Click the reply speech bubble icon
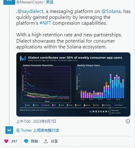Image resolution: width=135 pixels, height=148 pixels. tap(26, 141)
